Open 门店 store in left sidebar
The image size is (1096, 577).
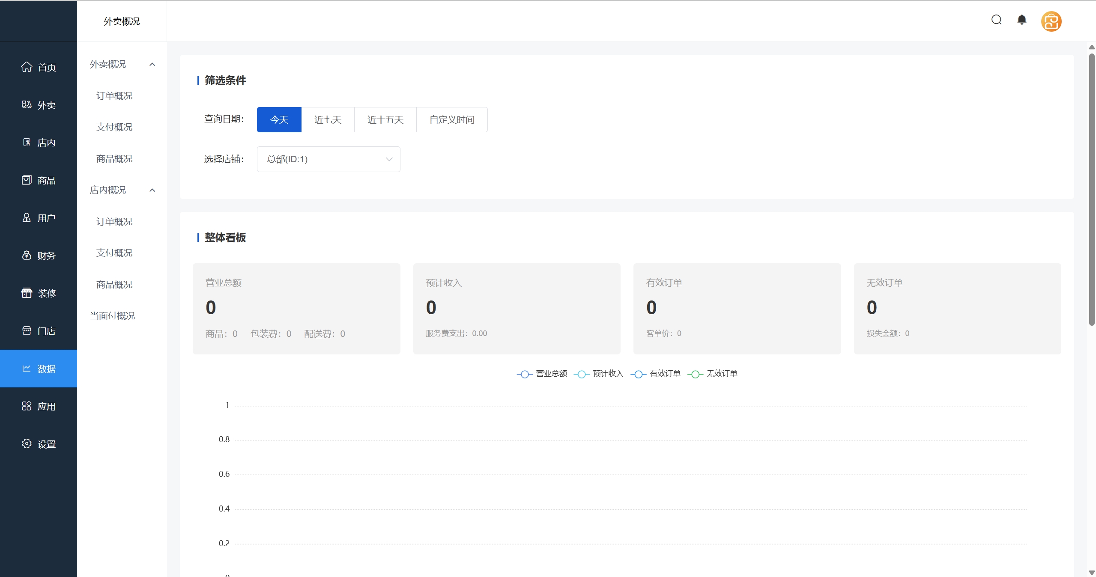(39, 331)
